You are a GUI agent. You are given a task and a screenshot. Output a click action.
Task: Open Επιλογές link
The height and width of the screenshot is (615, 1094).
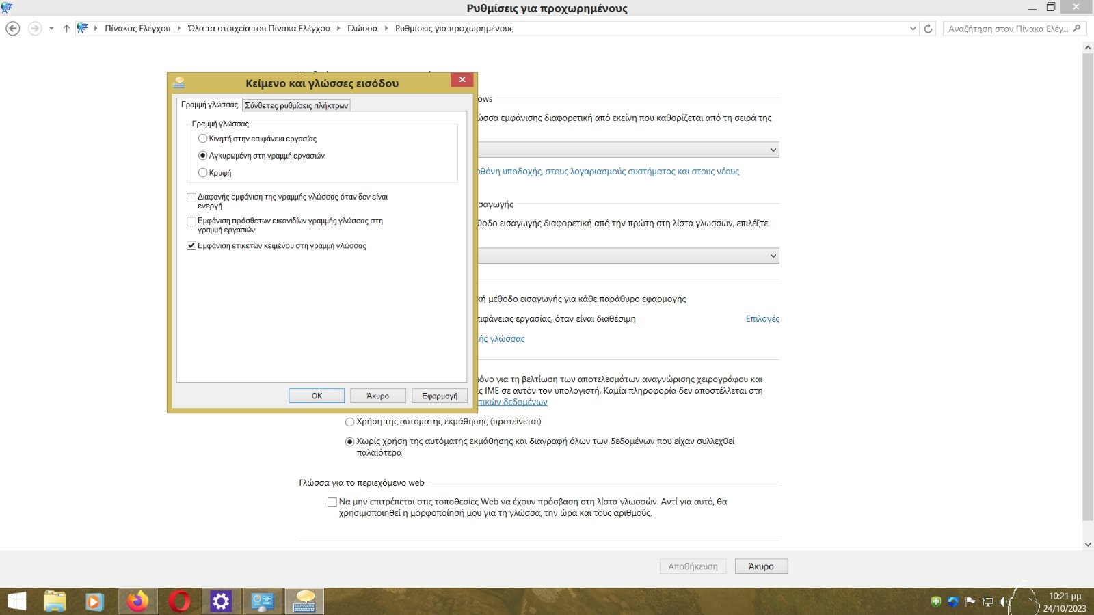pos(762,319)
